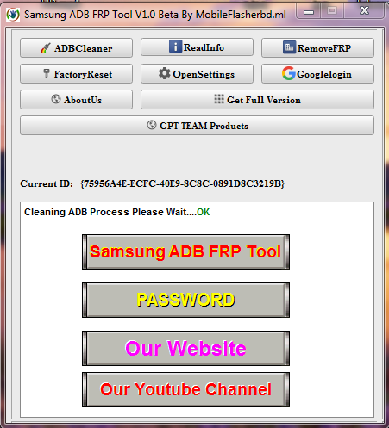The height and width of the screenshot is (428, 389).
Task: Run the FactoryReset option
Action: [x=76, y=74]
